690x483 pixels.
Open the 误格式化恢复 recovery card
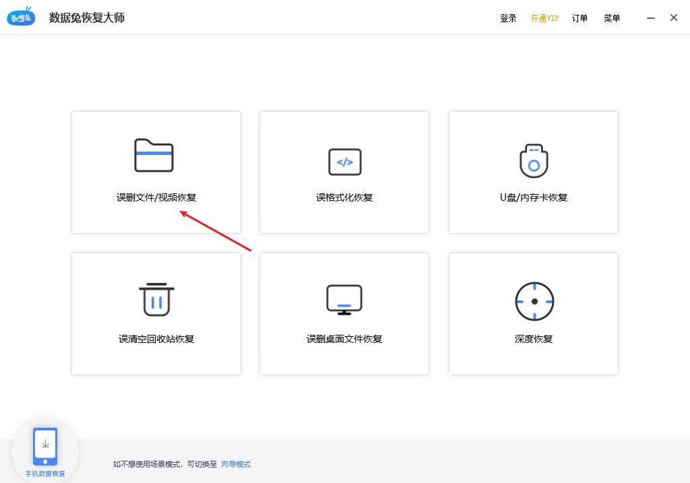coord(344,172)
